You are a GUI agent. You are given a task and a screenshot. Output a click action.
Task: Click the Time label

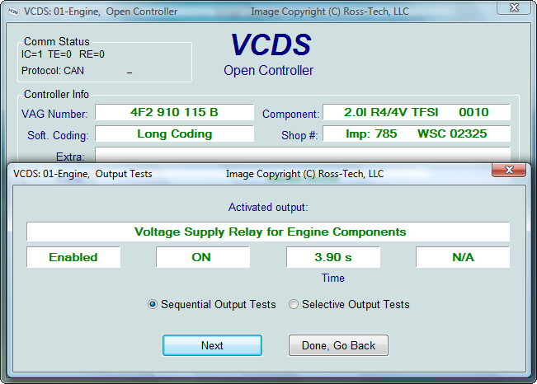(333, 278)
